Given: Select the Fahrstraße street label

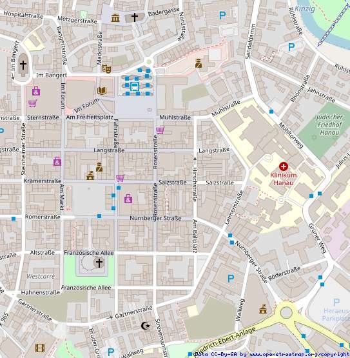Looking at the screenshot, I should point(115,134).
